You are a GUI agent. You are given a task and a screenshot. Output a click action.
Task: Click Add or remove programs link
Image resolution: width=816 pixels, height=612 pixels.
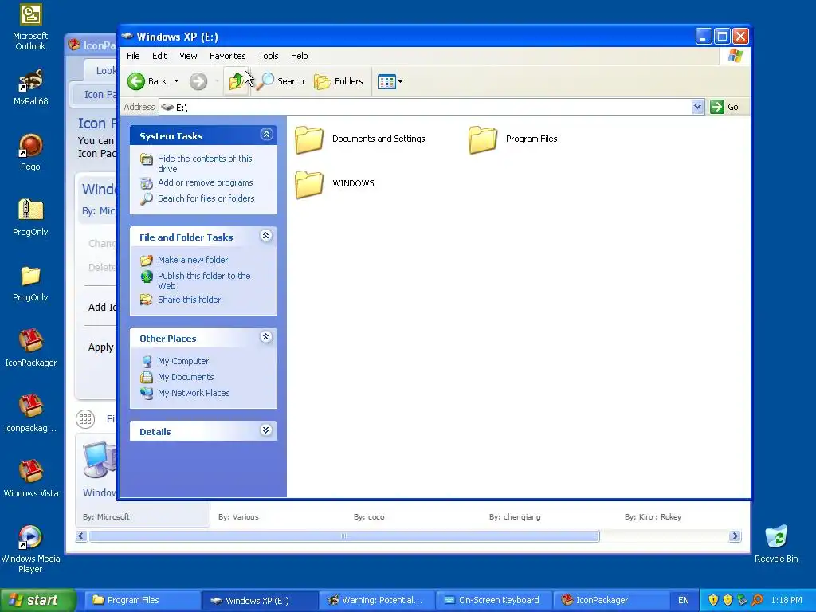[205, 182]
